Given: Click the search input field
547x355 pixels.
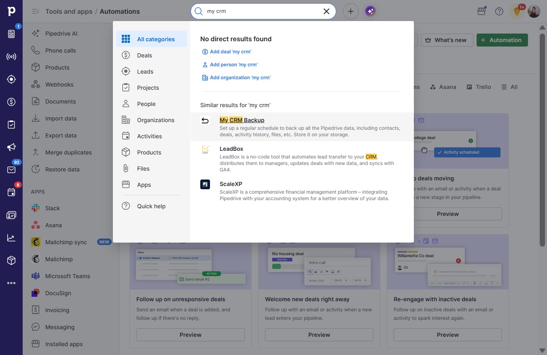Looking at the screenshot, I should pyautogui.click(x=263, y=11).
